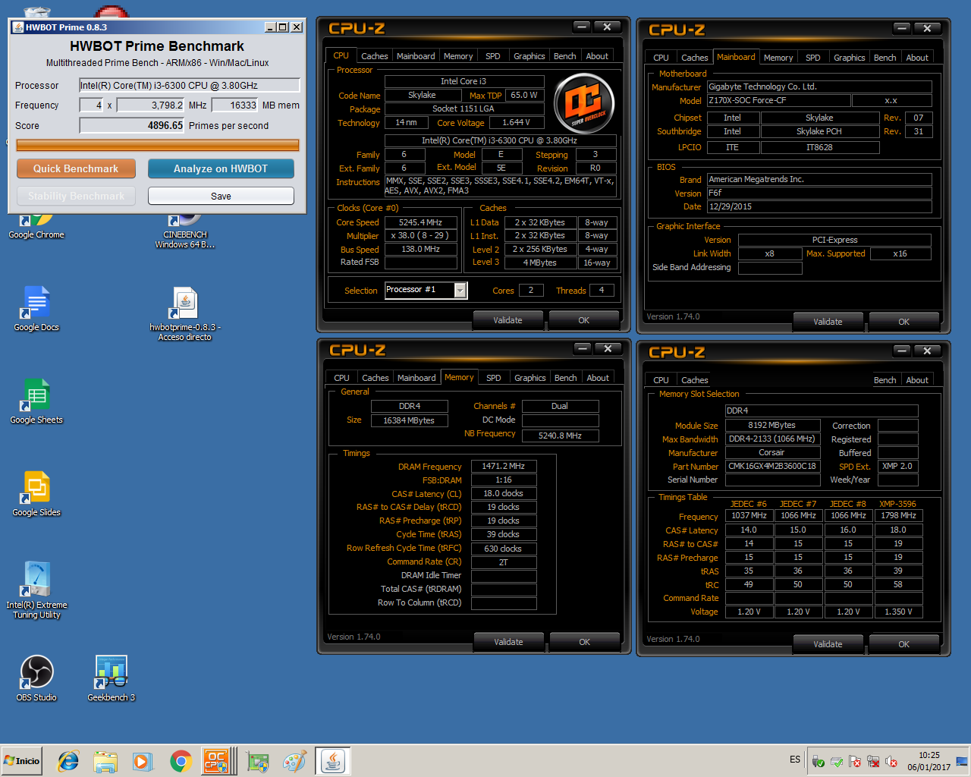Click the Processor name field in HWBOT Prime

pos(190,86)
